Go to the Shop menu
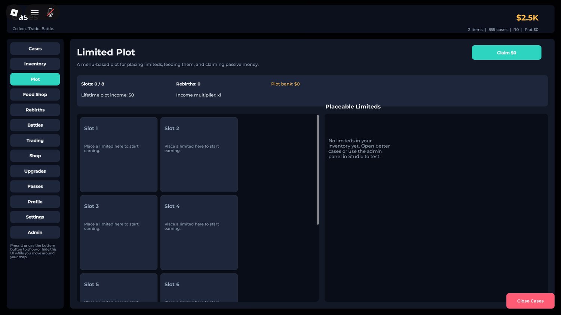The height and width of the screenshot is (315, 561). [35, 156]
